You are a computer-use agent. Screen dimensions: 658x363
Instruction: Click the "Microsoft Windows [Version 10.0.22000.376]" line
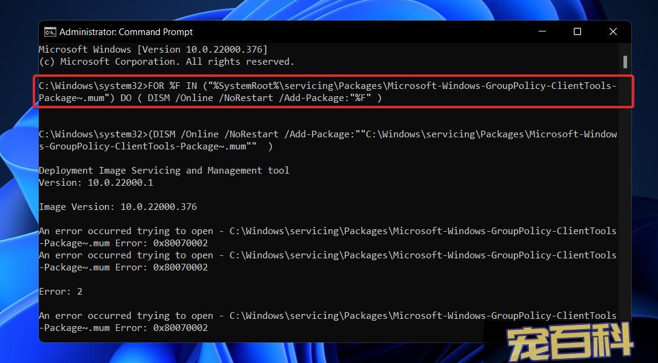coord(153,50)
